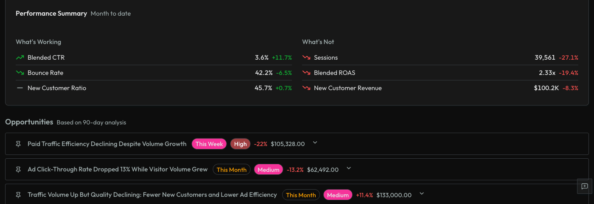Open Paid Traffic Efficiency Declining opportunity title

(x=107, y=144)
